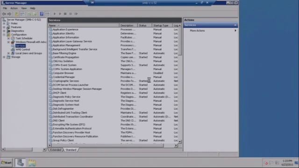Open the Server Manager taskbar icon

pos(20,163)
